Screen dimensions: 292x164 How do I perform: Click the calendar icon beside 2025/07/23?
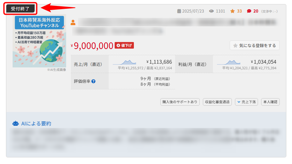[x=179, y=11]
